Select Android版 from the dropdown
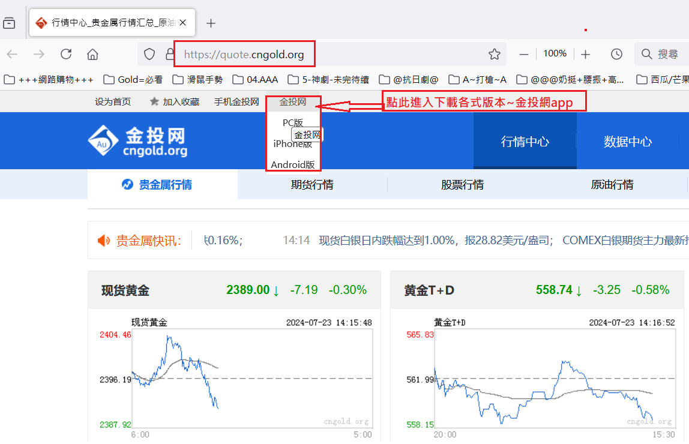Viewport: 689px width, 444px height. (293, 164)
